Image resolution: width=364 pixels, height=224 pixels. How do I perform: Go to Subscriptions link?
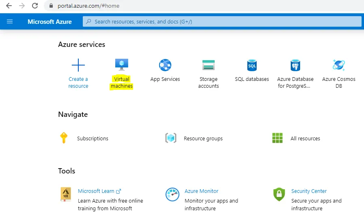tap(93, 138)
